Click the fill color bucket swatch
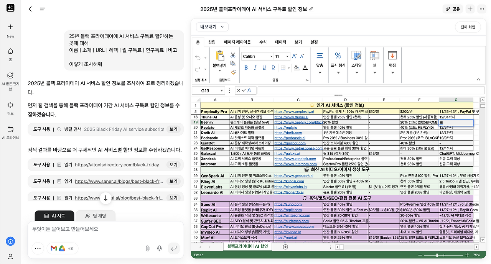Screen dimensions: 491x264 (296, 68)
